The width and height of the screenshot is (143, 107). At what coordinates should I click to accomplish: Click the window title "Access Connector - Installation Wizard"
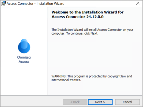pyautogui.click(x=35, y=4)
